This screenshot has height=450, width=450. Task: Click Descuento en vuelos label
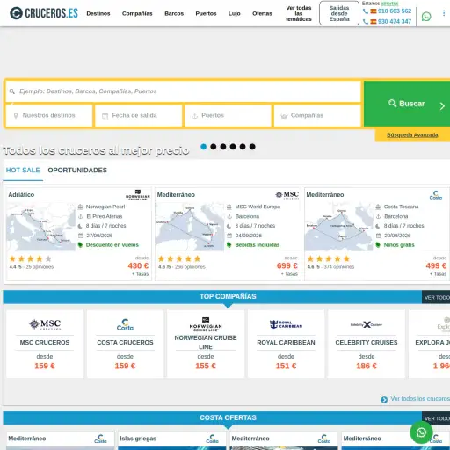click(112, 245)
